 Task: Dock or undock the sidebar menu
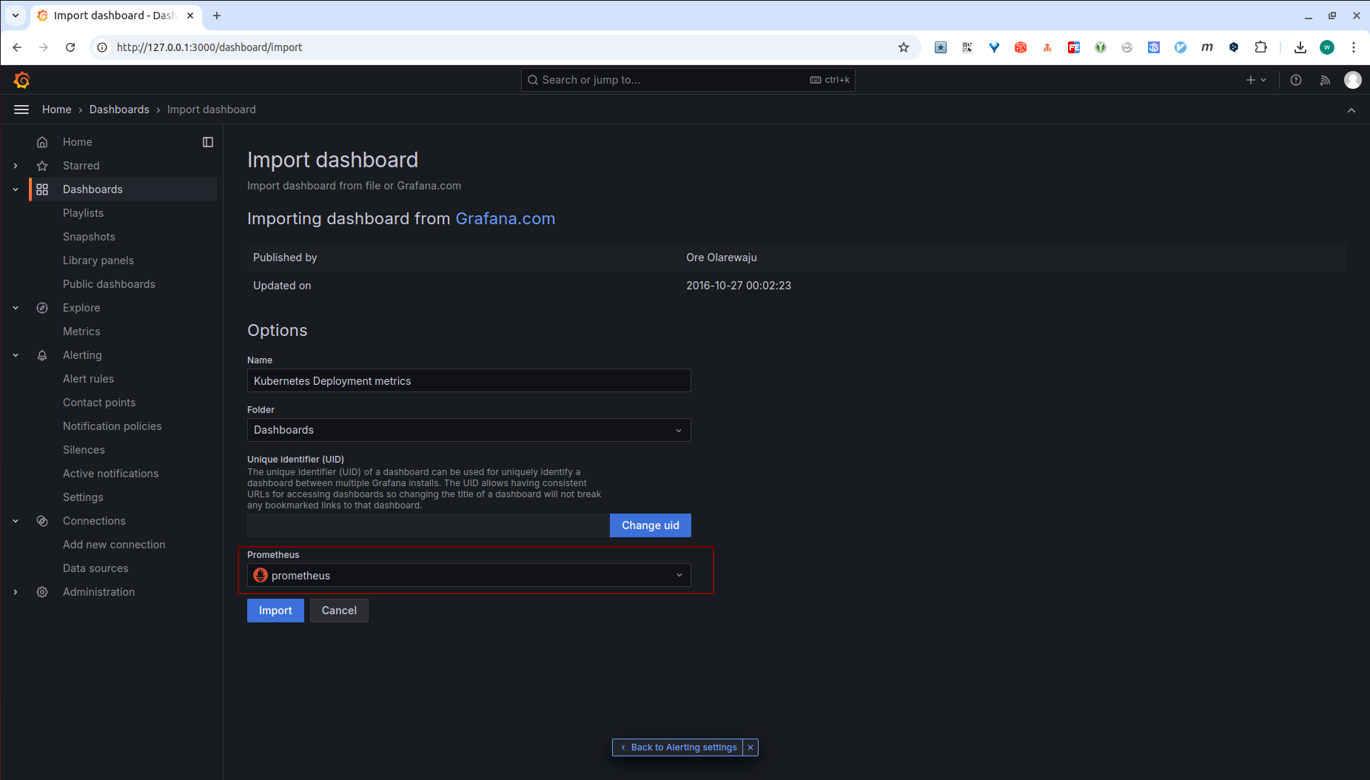tap(208, 142)
